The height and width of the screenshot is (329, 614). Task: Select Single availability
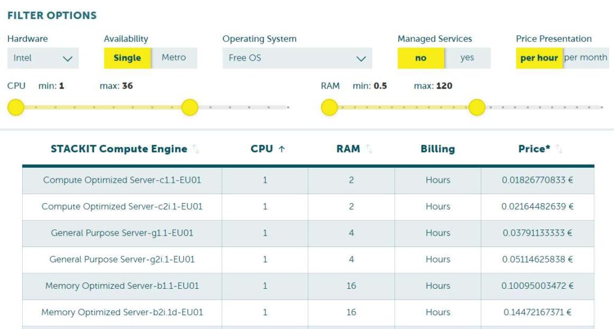pyautogui.click(x=127, y=58)
